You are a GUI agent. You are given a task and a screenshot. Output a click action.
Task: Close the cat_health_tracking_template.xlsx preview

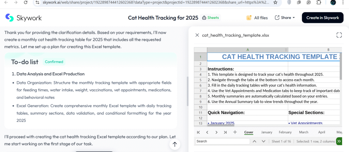(197, 35)
